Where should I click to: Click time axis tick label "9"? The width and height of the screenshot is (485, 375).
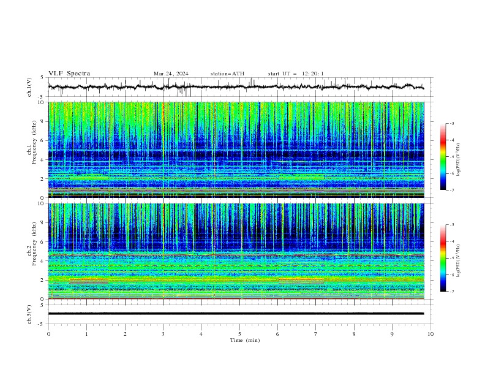392,334
